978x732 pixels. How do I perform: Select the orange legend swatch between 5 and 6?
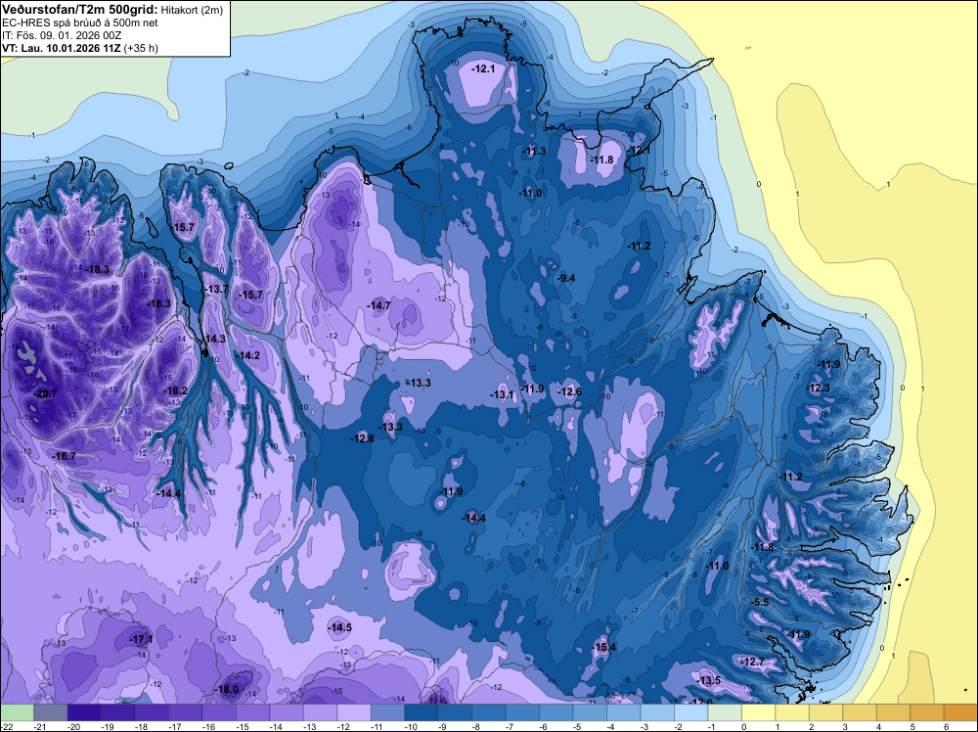[928, 712]
